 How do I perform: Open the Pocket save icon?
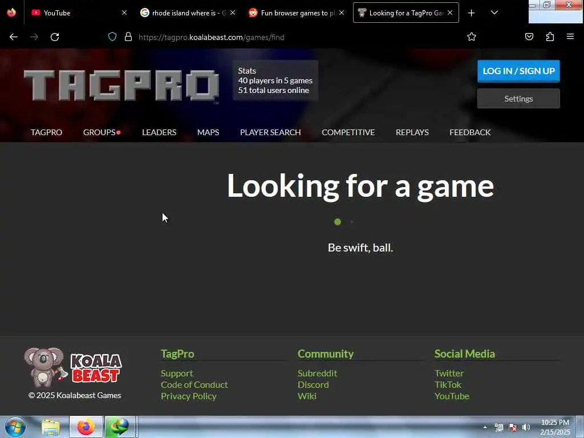coord(529,36)
